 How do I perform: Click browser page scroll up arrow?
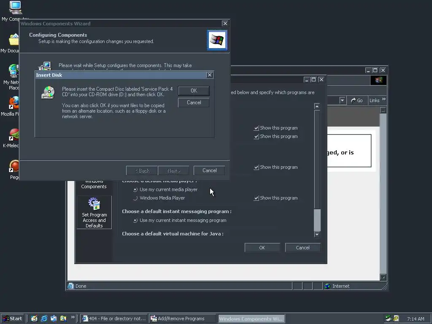383,110
